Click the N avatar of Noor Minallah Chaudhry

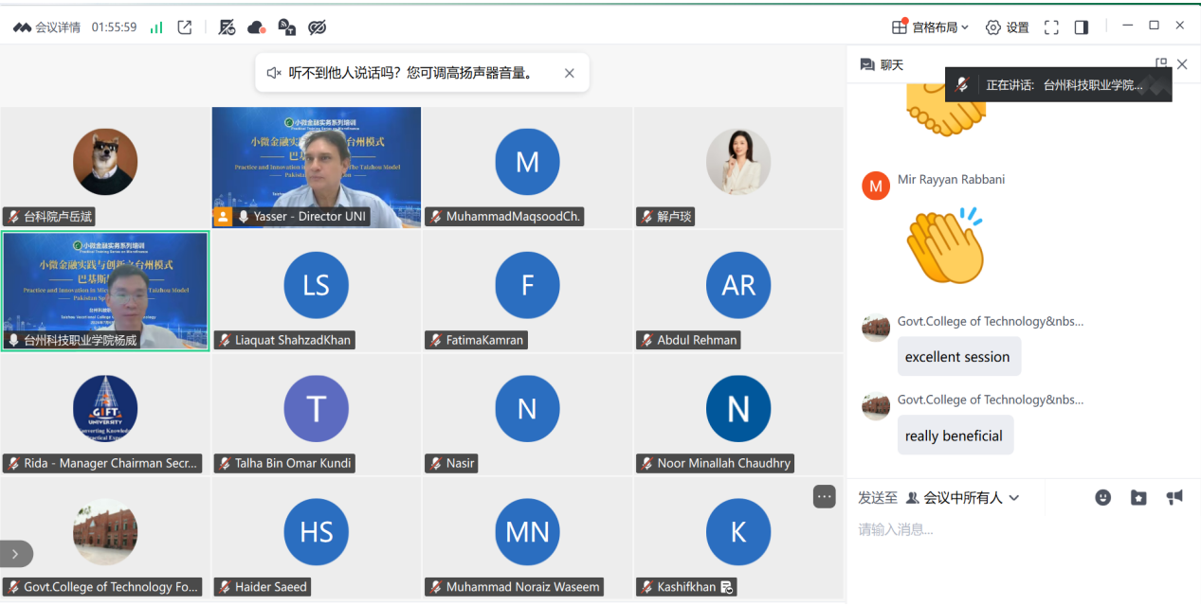point(738,409)
